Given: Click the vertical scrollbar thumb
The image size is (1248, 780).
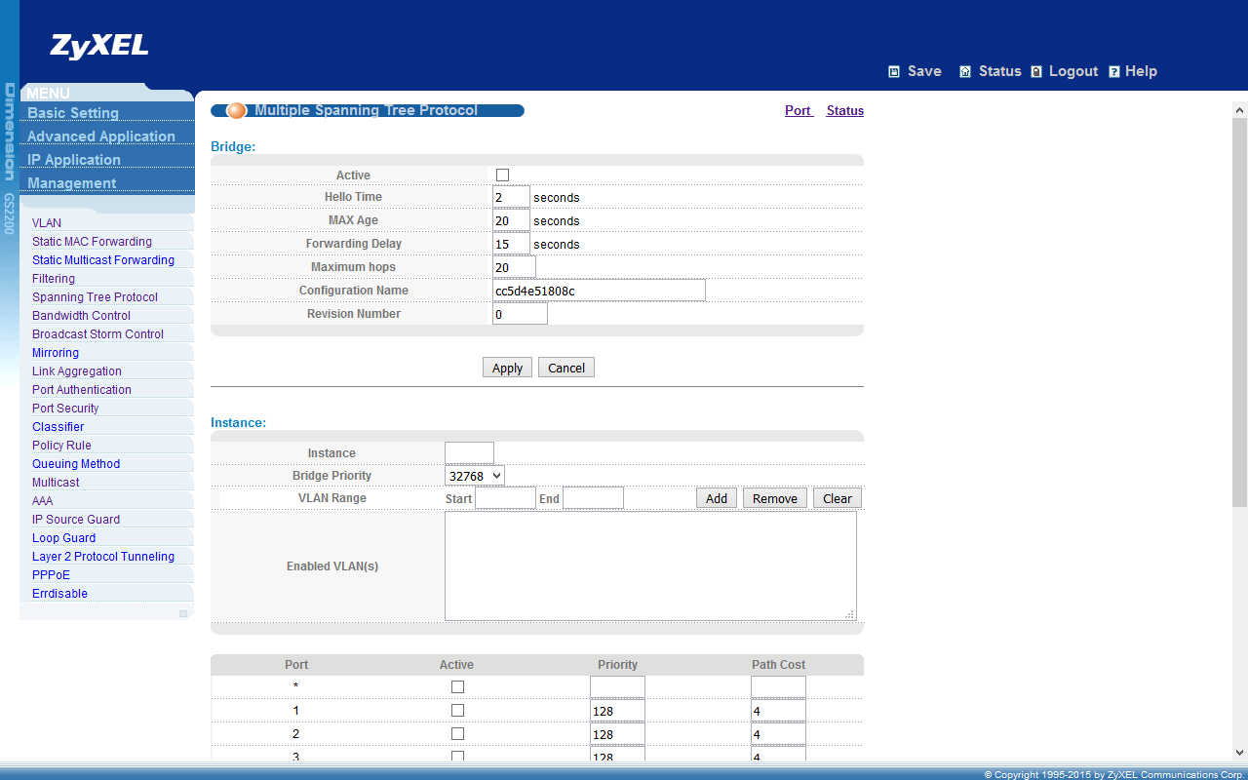Looking at the screenshot, I should coord(1240,311).
